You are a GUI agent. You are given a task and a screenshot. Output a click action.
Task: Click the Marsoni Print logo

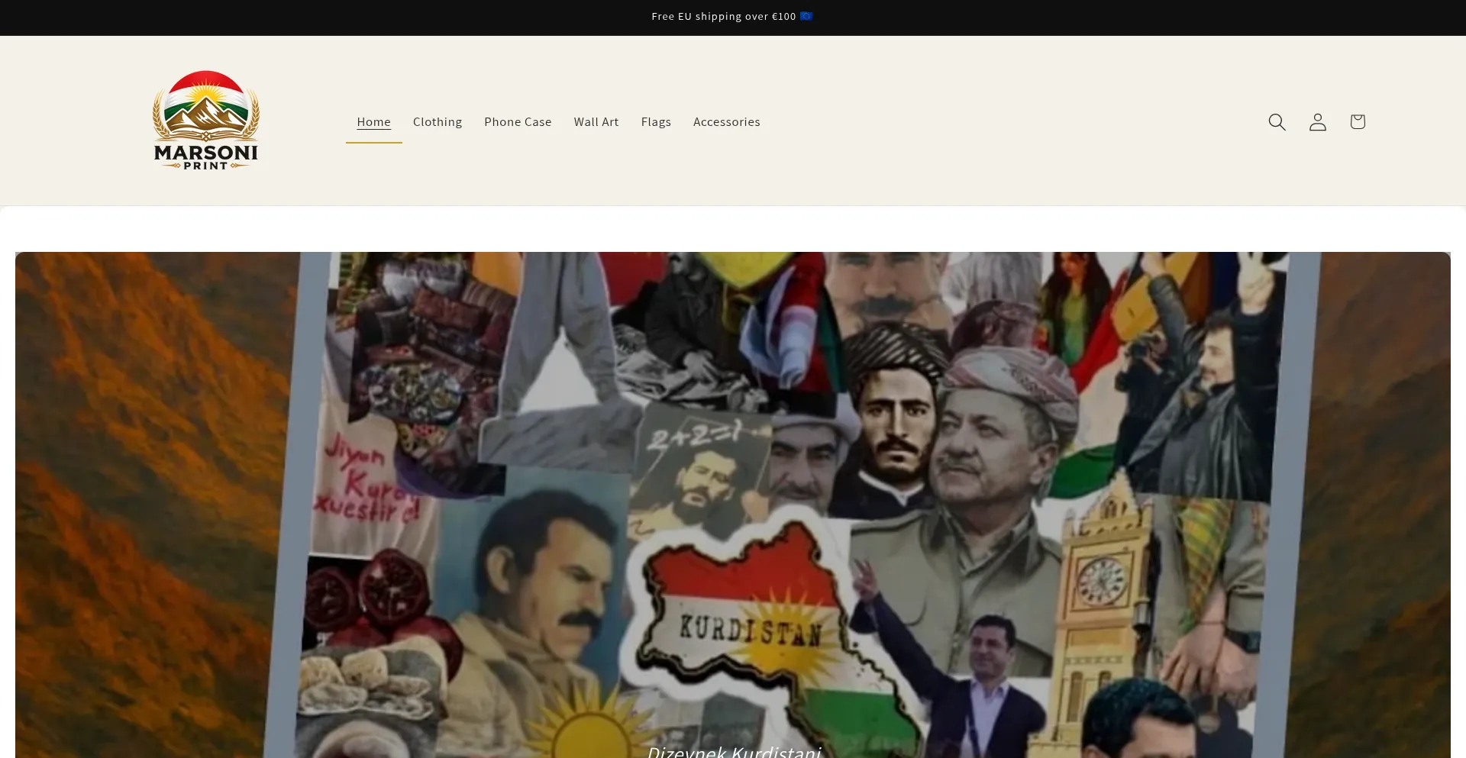[x=206, y=121]
